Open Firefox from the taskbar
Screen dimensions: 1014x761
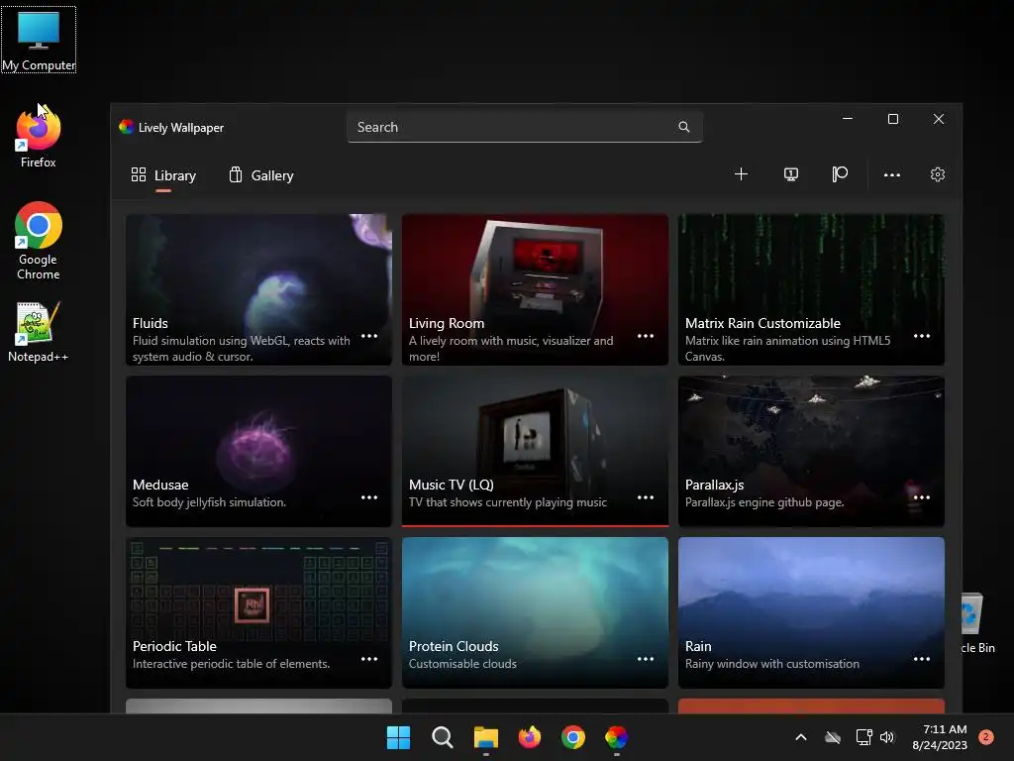pos(530,737)
